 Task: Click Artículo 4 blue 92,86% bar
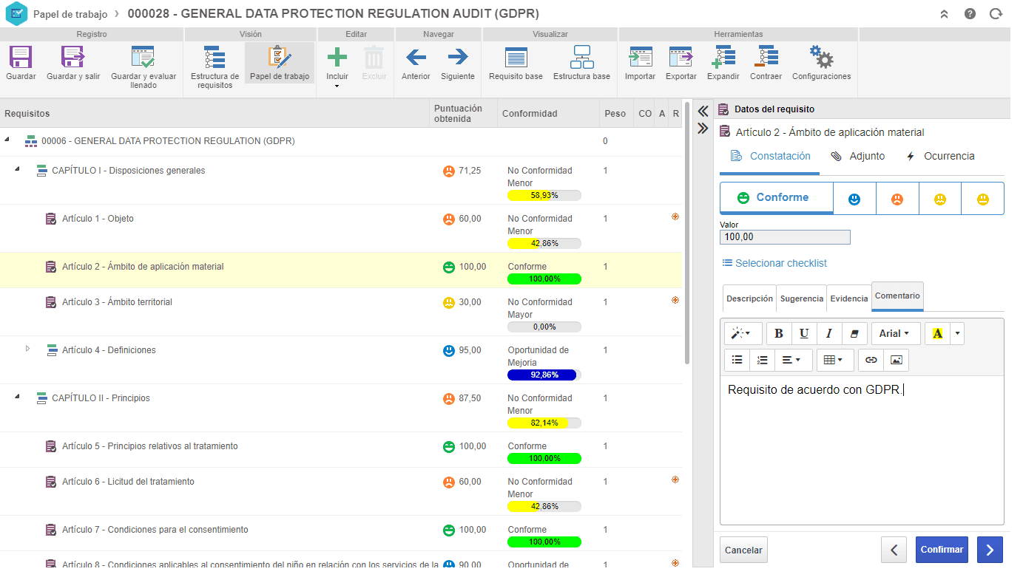pyautogui.click(x=544, y=375)
